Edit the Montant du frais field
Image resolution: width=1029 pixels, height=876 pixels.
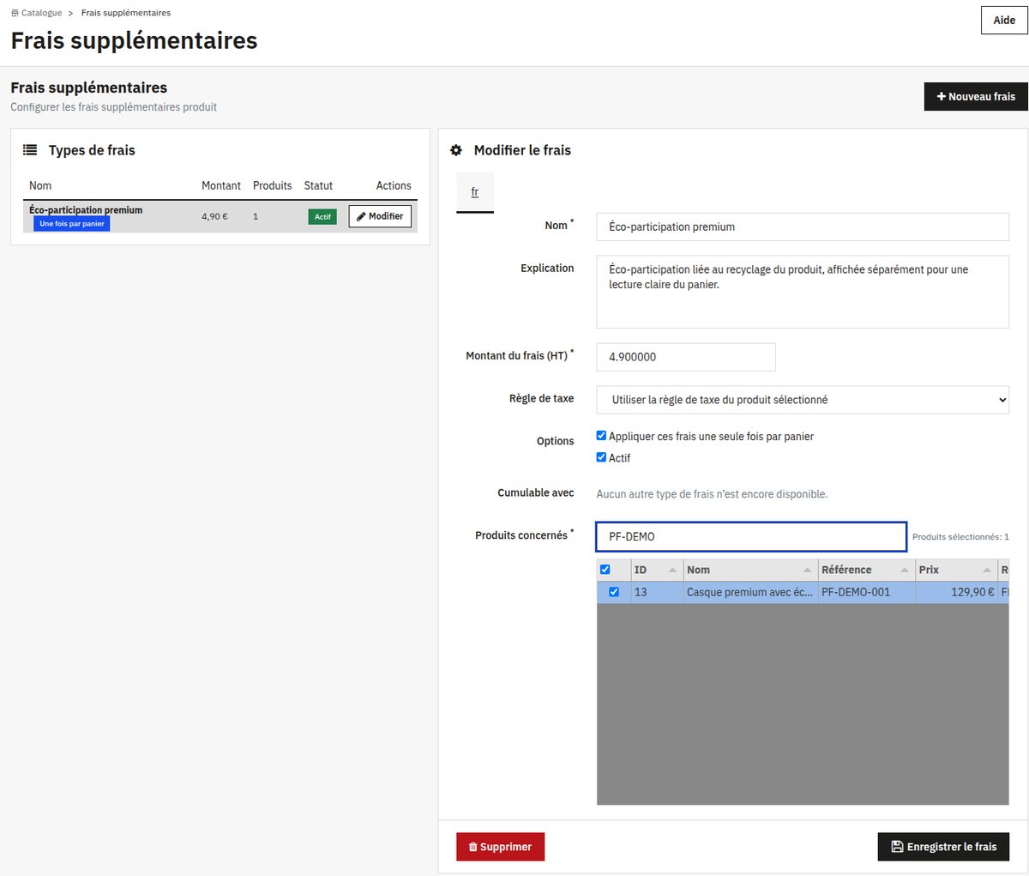(686, 357)
